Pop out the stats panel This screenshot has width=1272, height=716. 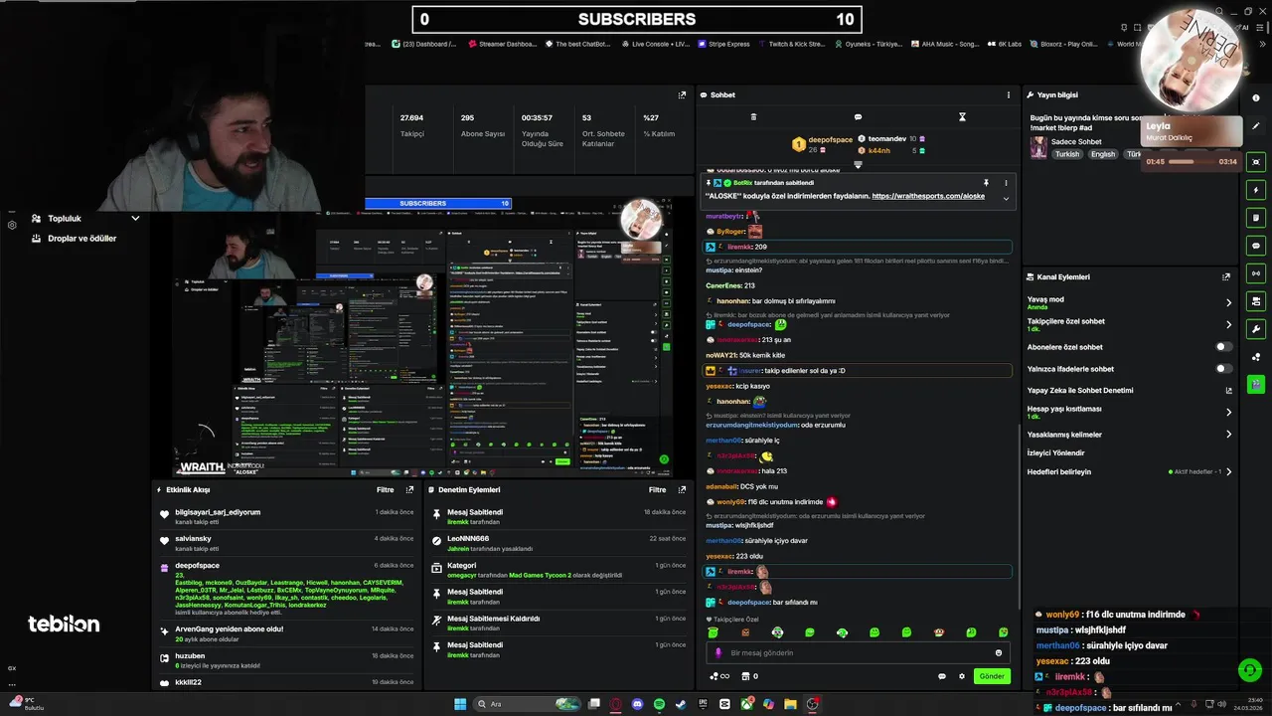[682, 95]
